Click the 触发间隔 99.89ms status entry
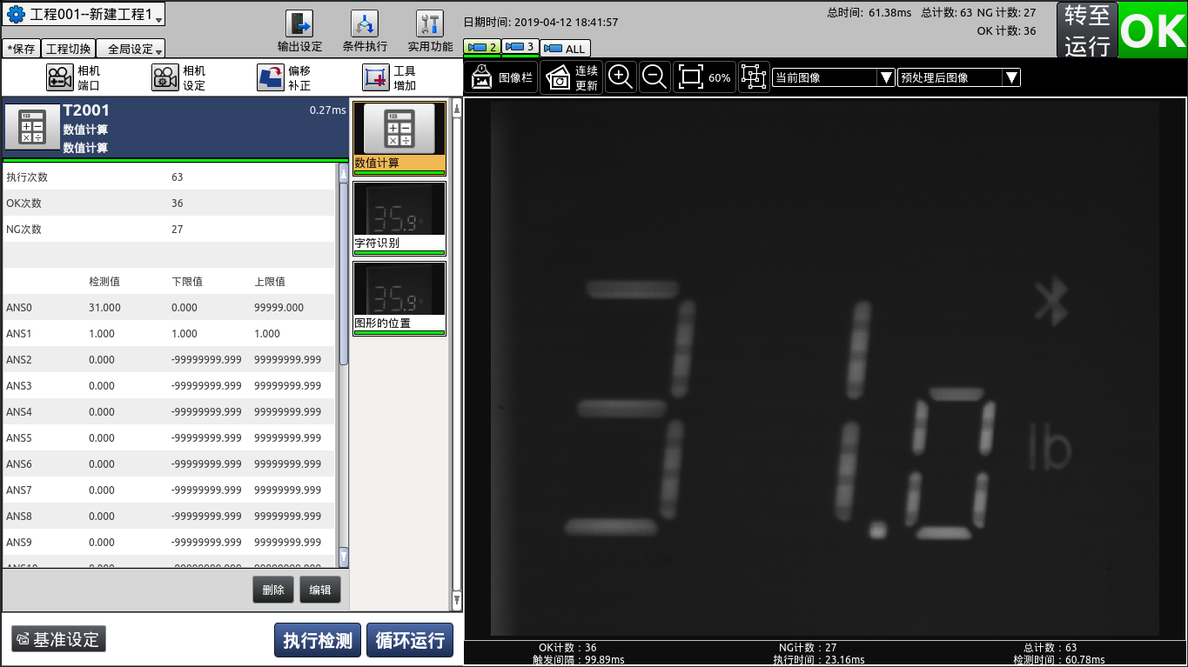Viewport: 1188px width, 667px height. pos(579,660)
